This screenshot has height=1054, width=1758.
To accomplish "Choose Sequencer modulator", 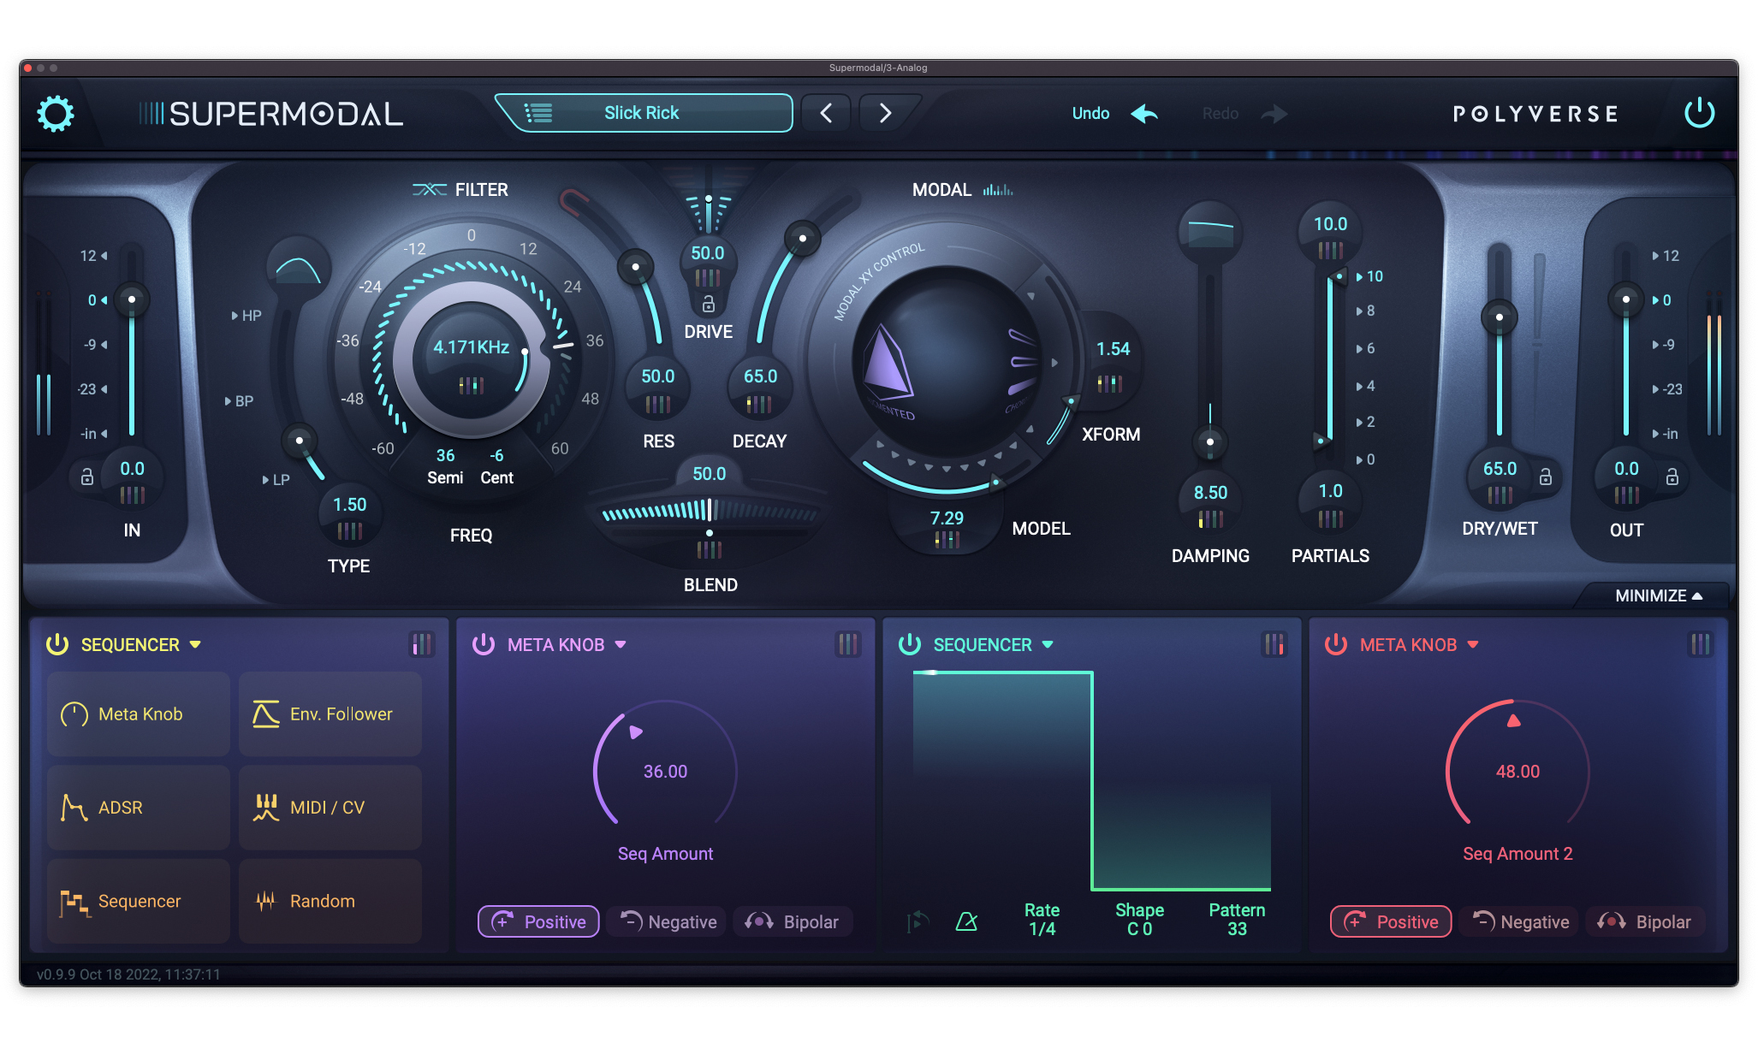I will [139, 901].
